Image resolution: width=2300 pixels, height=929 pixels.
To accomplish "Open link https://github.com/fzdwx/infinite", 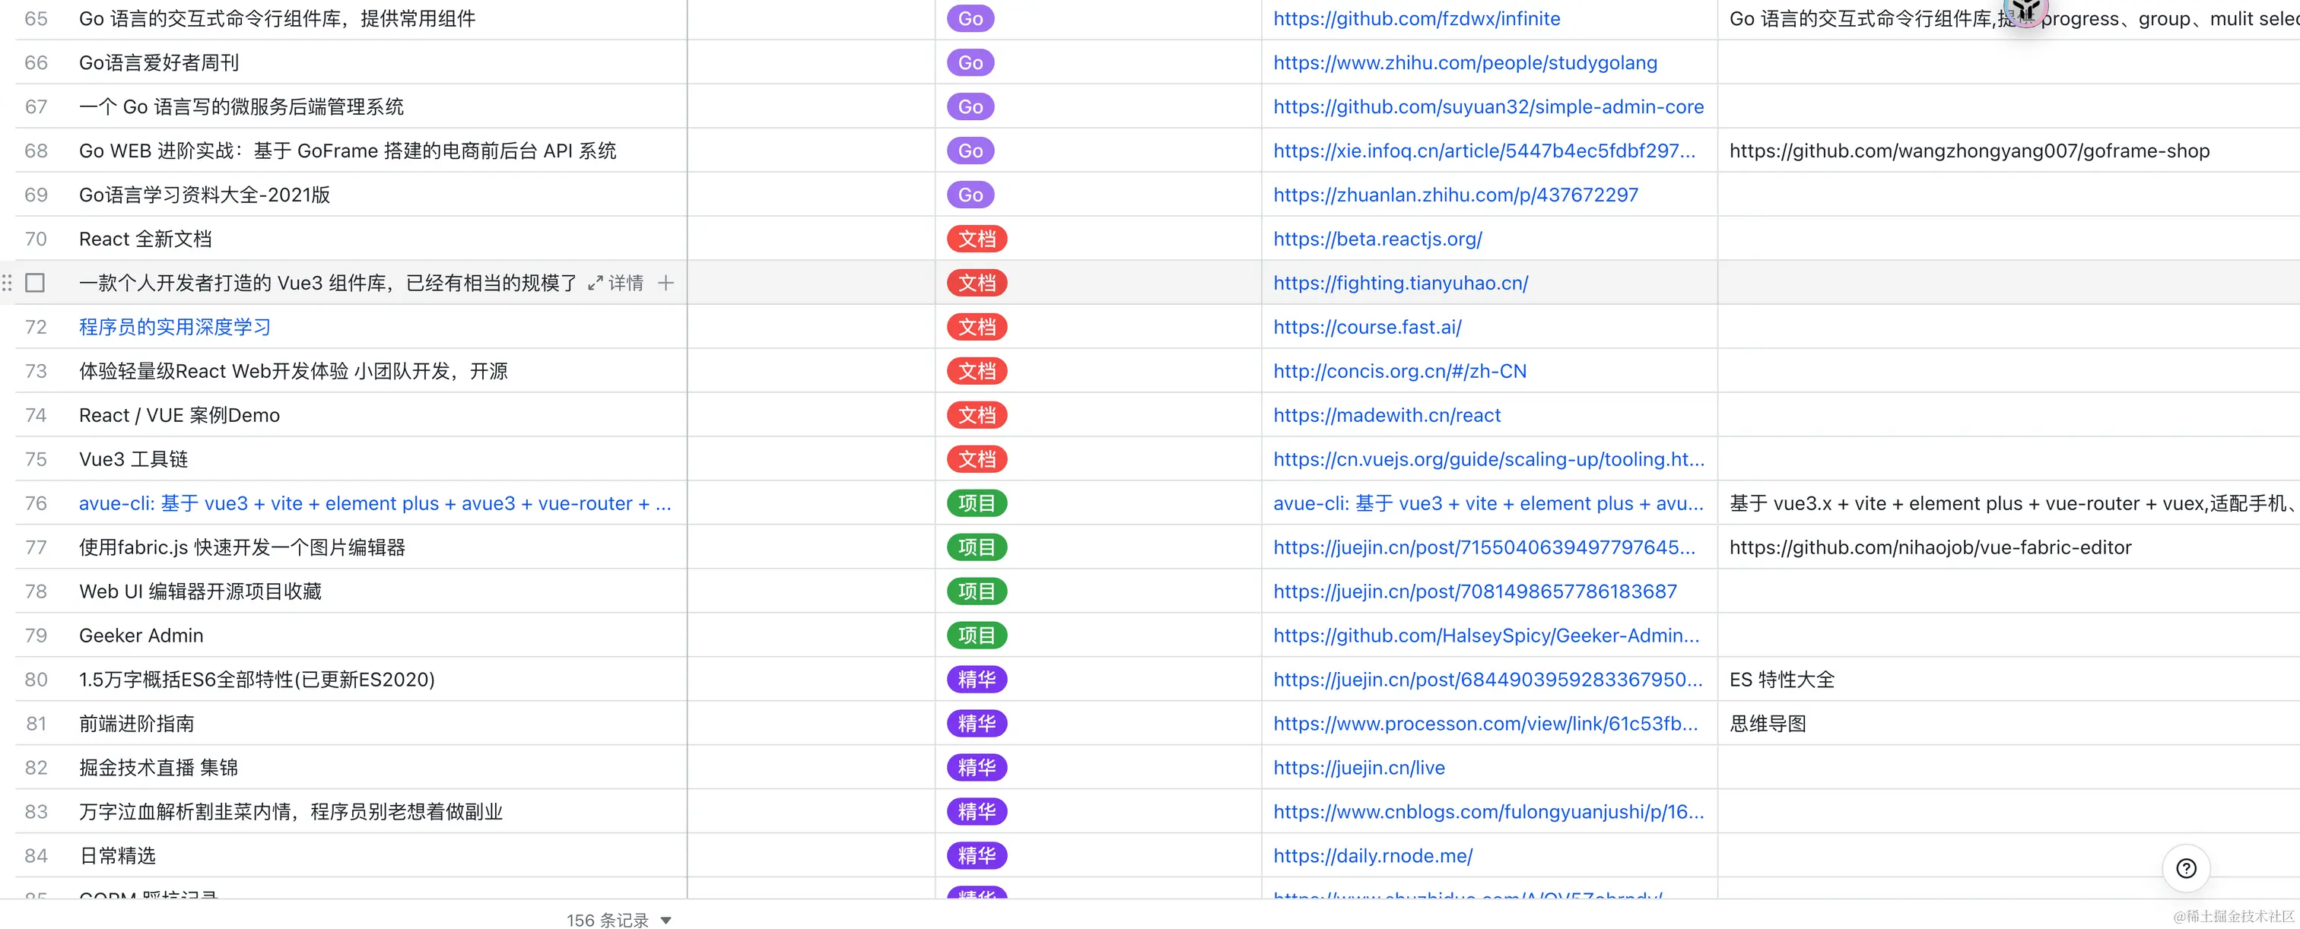I will tap(1416, 19).
